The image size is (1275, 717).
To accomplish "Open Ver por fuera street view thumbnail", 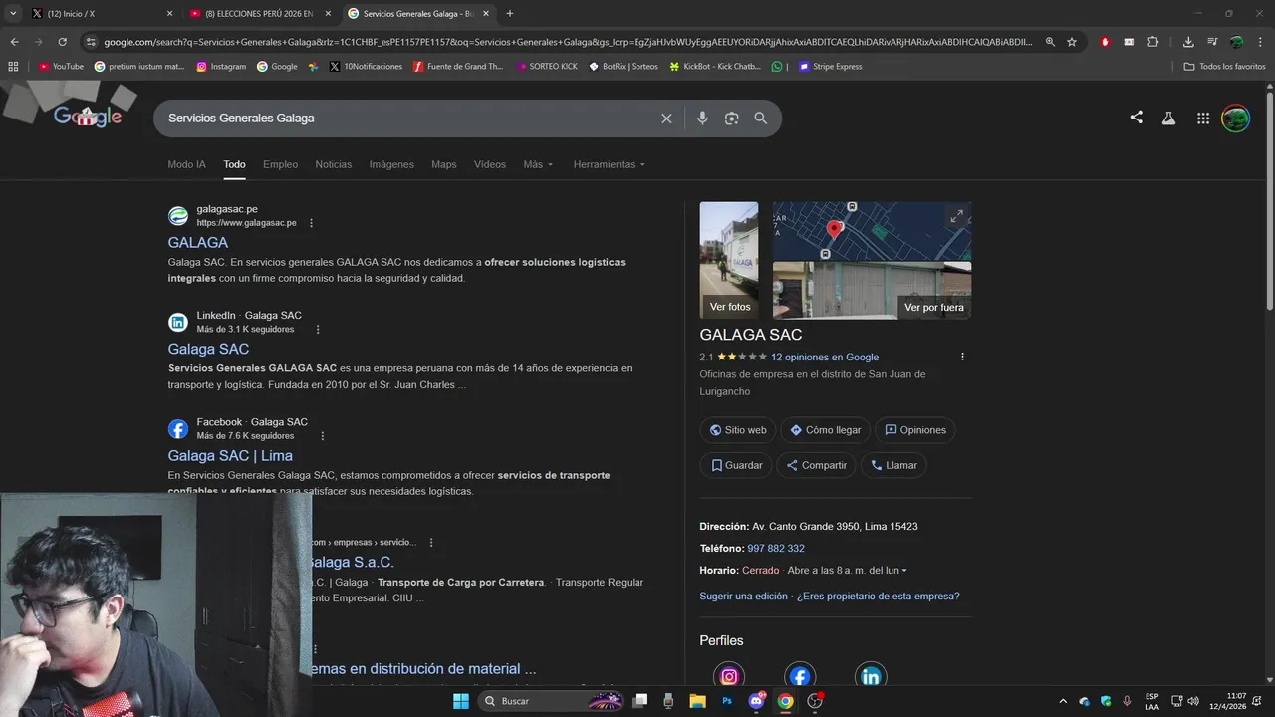I will point(873,290).
